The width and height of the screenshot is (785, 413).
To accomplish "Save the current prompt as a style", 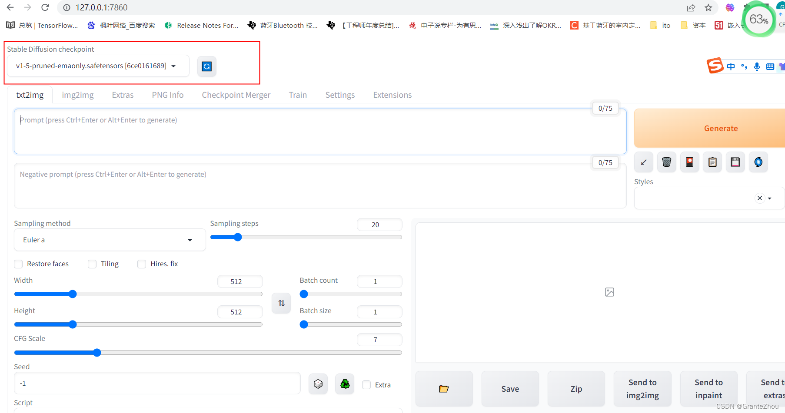I will (735, 162).
